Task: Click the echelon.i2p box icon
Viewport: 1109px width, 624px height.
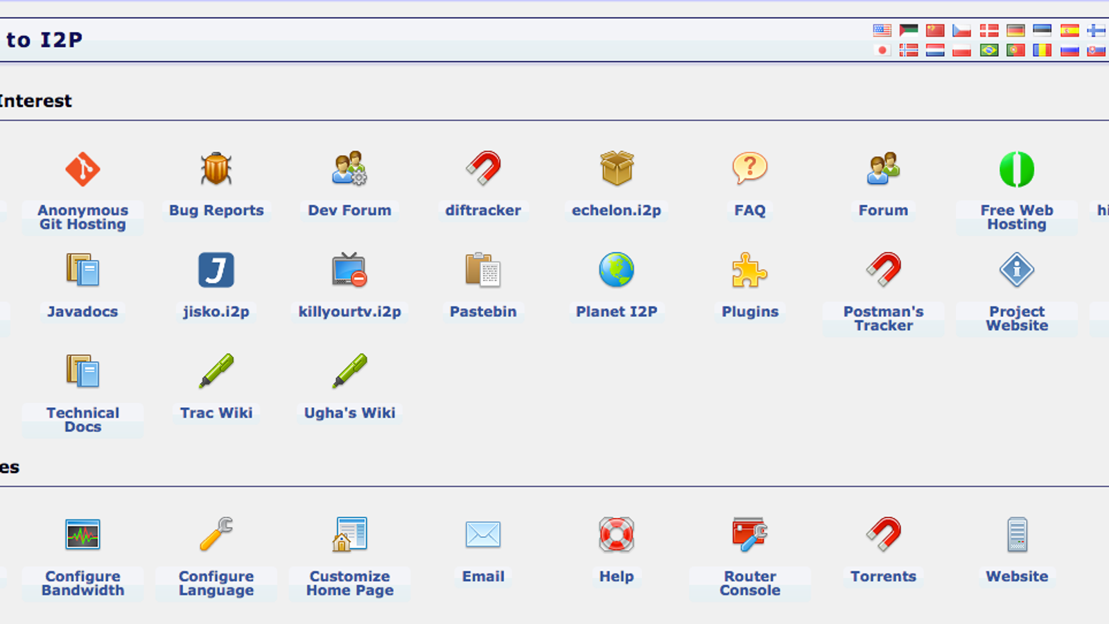Action: click(617, 168)
